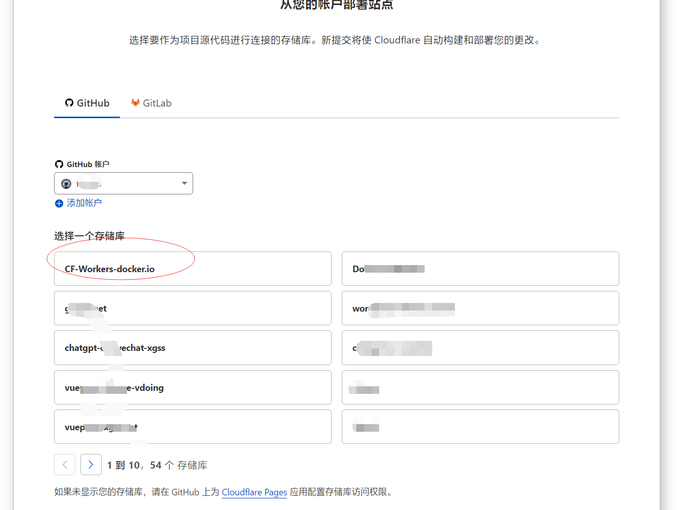The width and height of the screenshot is (686, 510).
Task: Click the octocat icon in the GitHub tab
Action: click(x=69, y=103)
